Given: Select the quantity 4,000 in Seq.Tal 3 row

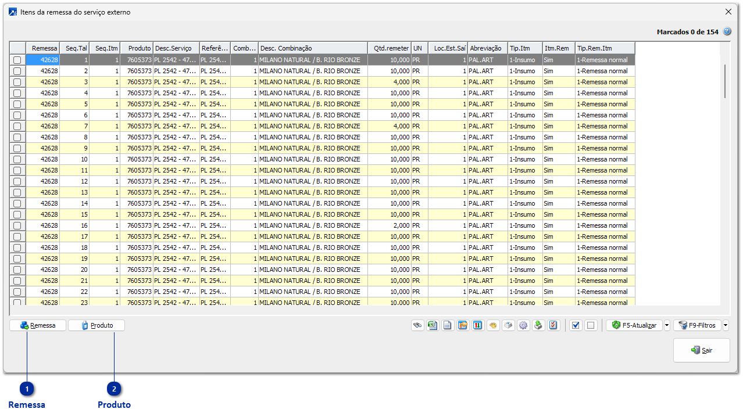Looking at the screenshot, I should (390, 82).
